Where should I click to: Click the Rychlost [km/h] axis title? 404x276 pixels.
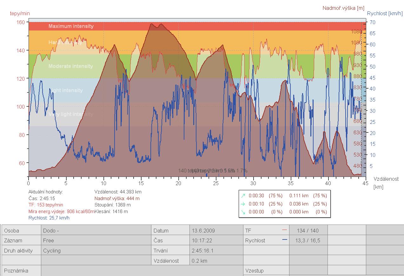385,13
